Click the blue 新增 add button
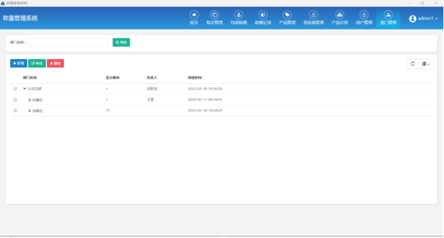Viewport: 444px width, 238px height. coord(19,64)
